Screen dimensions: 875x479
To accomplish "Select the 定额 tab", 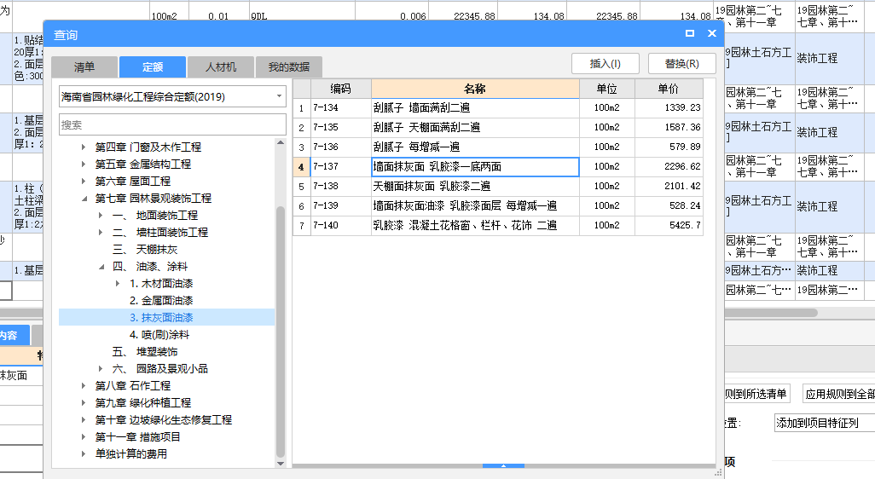I will click(153, 67).
